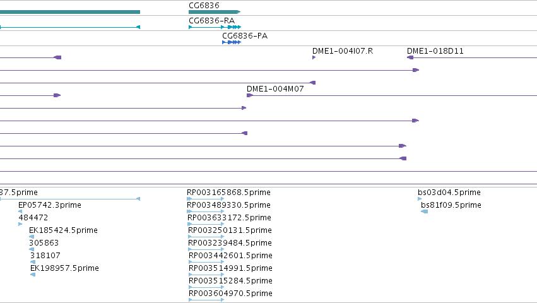Select the DME1-004I07.R clone label
Screen dimensions: 537x303
pos(343,50)
